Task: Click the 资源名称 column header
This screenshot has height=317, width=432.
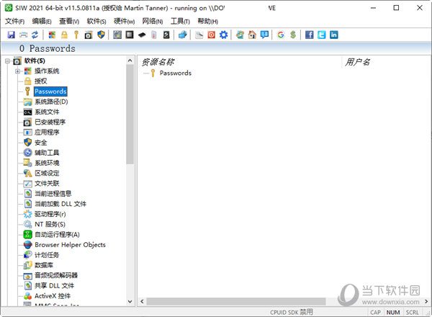Action: (x=158, y=62)
